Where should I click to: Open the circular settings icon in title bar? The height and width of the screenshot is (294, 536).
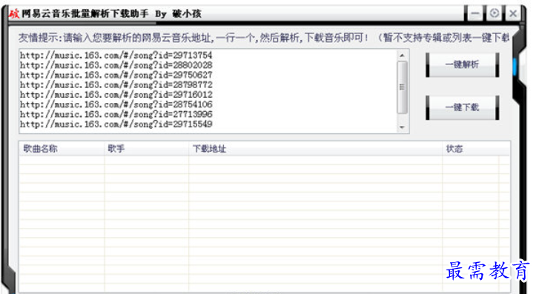point(494,13)
